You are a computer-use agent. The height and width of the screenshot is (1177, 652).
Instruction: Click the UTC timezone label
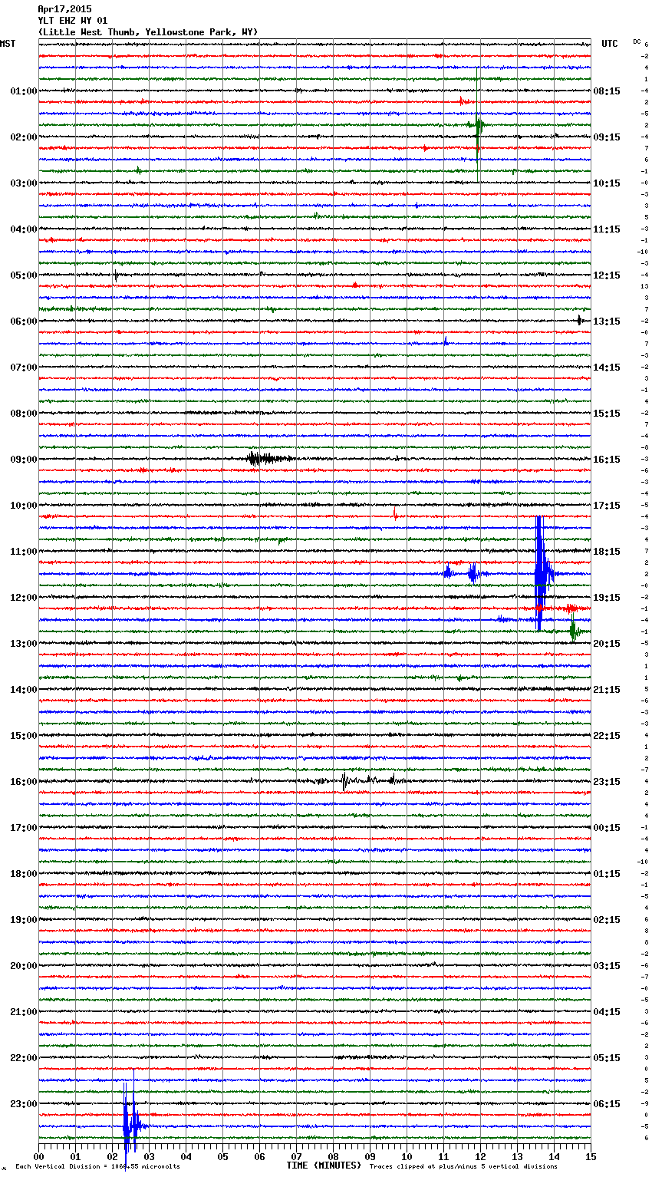point(610,44)
